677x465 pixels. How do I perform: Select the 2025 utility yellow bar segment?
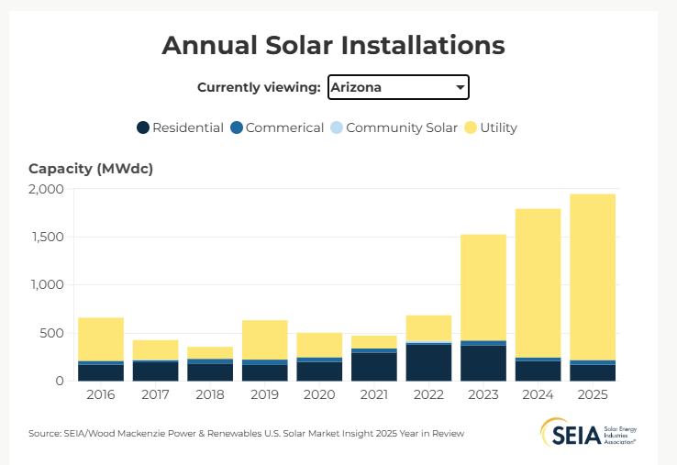(x=593, y=277)
